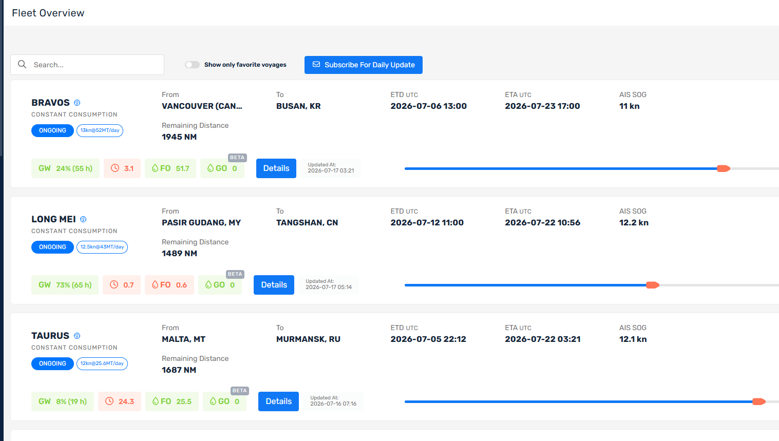Click the 1687 NM remaining distance
Image resolution: width=779 pixels, height=441 pixels.
[179, 370]
